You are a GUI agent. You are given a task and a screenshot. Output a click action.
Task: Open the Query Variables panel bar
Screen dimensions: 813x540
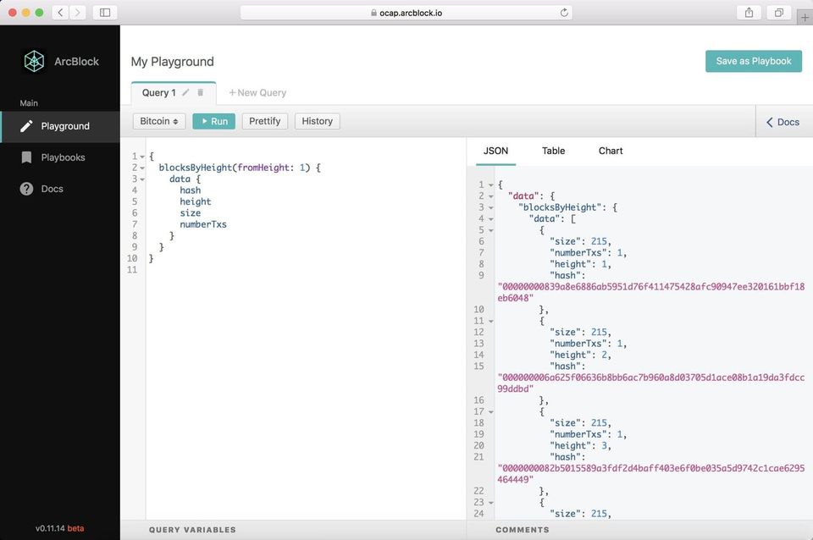coord(192,530)
